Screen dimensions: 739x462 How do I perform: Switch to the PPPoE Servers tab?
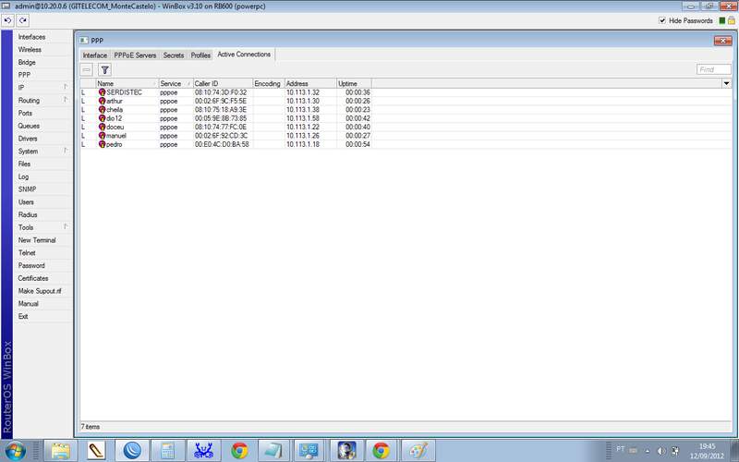coord(135,55)
